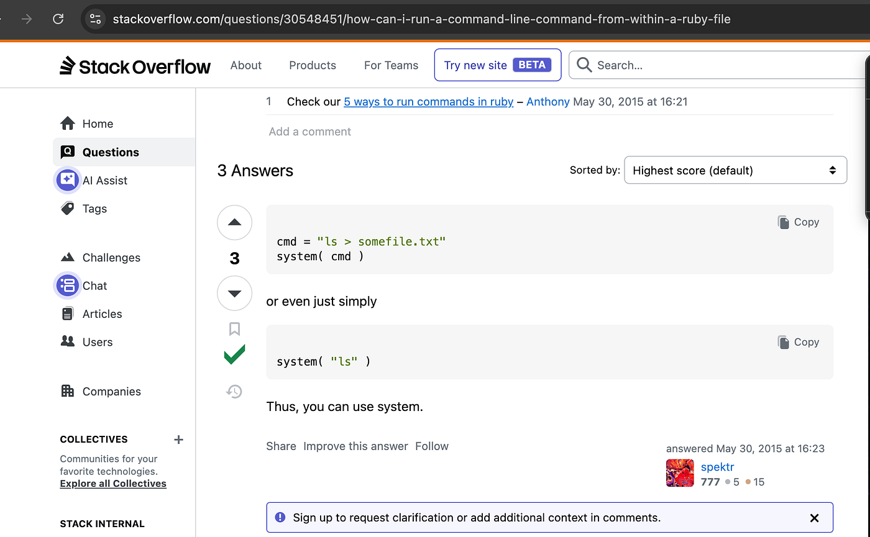Screen dimensions: 870x537
Task: Click 'answered May 30, 2015 at 16:23' timestamp
Action: coord(746,449)
